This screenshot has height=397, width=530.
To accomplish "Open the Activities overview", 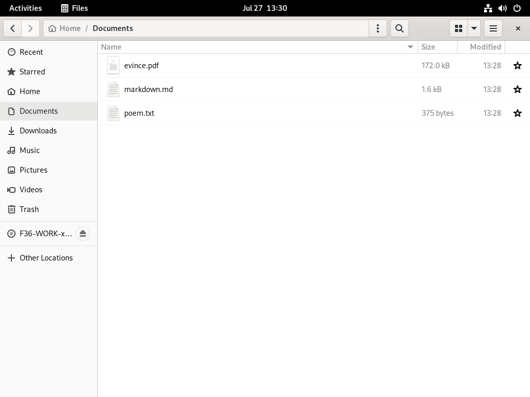I will click(25, 8).
